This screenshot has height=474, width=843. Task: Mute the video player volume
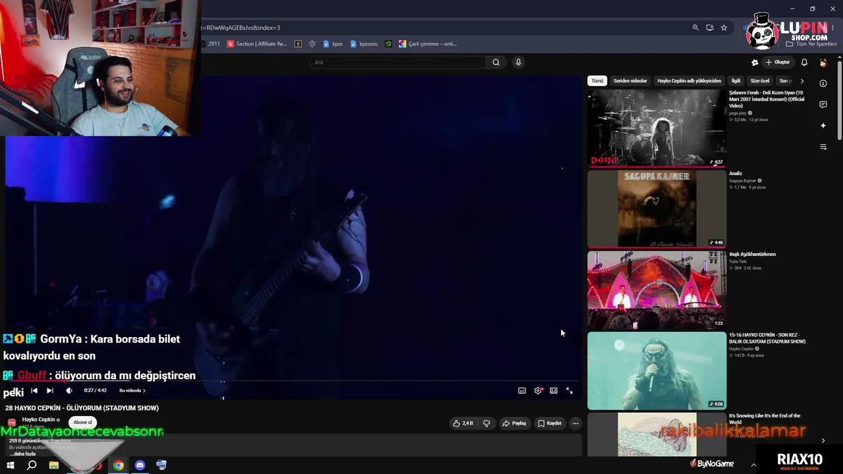coord(68,390)
